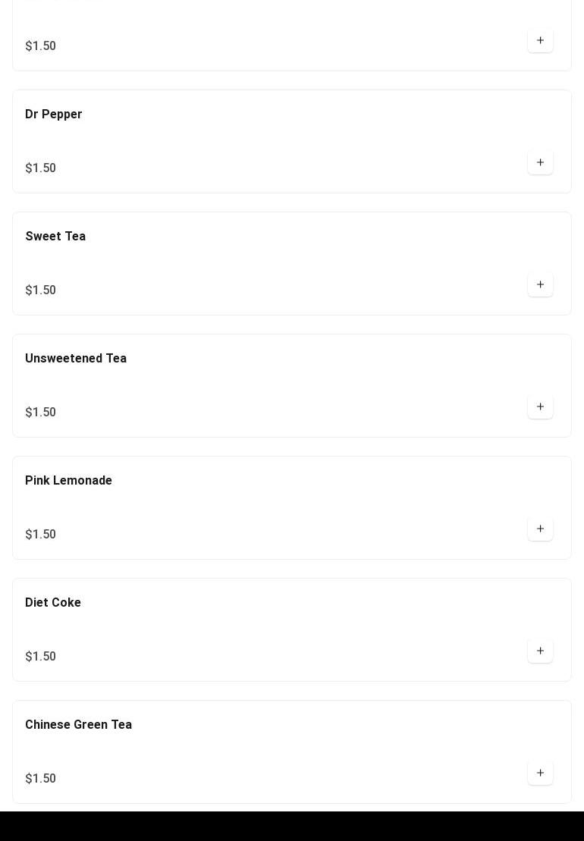Viewport: 584px width, 841px height.
Task: Add Dr Pepper using its plus icon
Action: point(540,162)
